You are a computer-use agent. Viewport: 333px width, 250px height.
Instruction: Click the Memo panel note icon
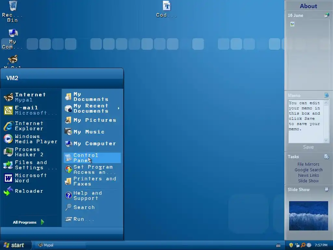pyautogui.click(x=326, y=95)
